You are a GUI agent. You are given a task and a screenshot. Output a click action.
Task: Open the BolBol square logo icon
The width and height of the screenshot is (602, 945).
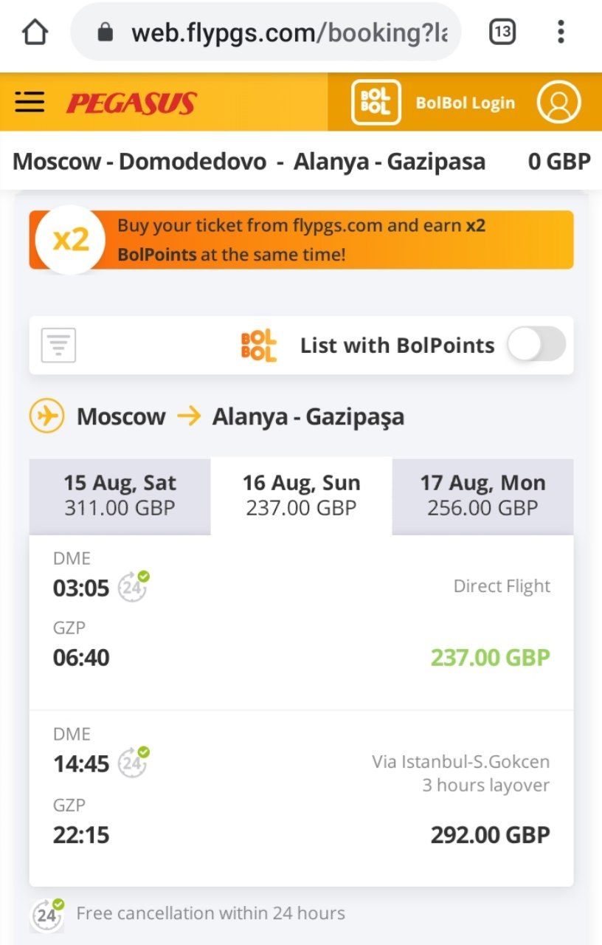click(x=376, y=102)
